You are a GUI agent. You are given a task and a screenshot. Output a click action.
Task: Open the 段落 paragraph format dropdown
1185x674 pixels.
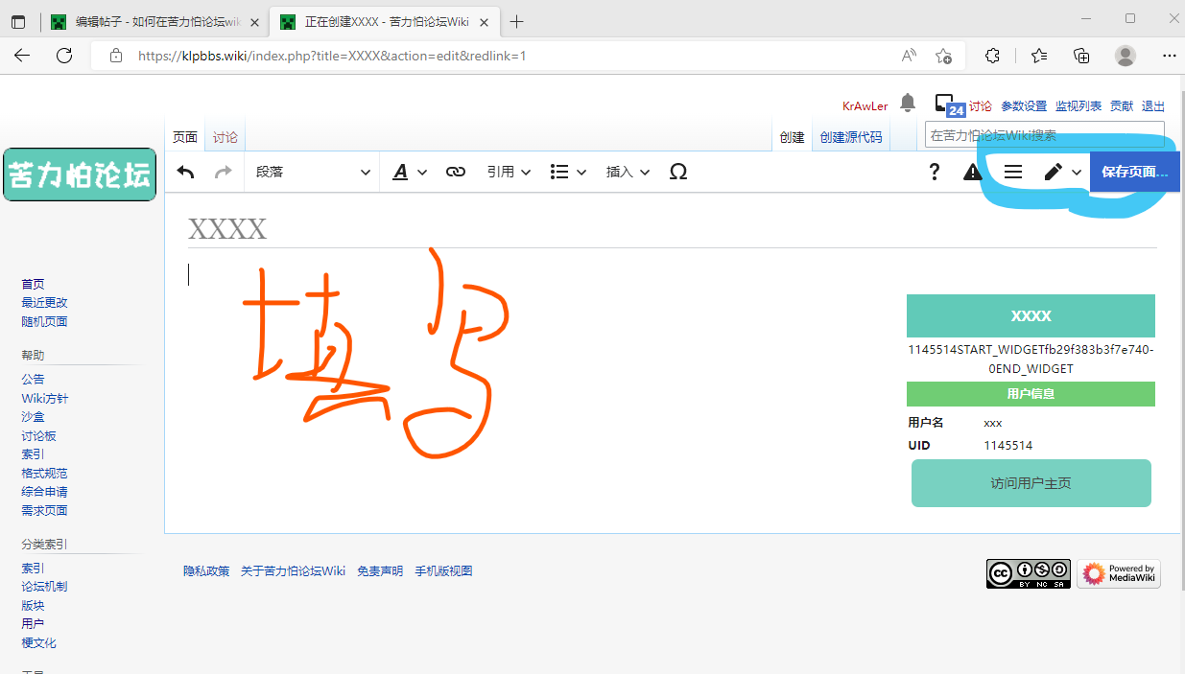313,172
